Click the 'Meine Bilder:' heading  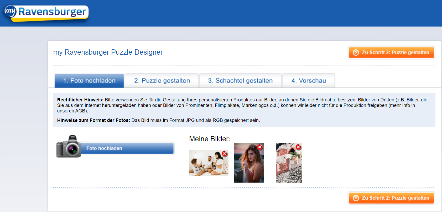pyautogui.click(x=210, y=139)
